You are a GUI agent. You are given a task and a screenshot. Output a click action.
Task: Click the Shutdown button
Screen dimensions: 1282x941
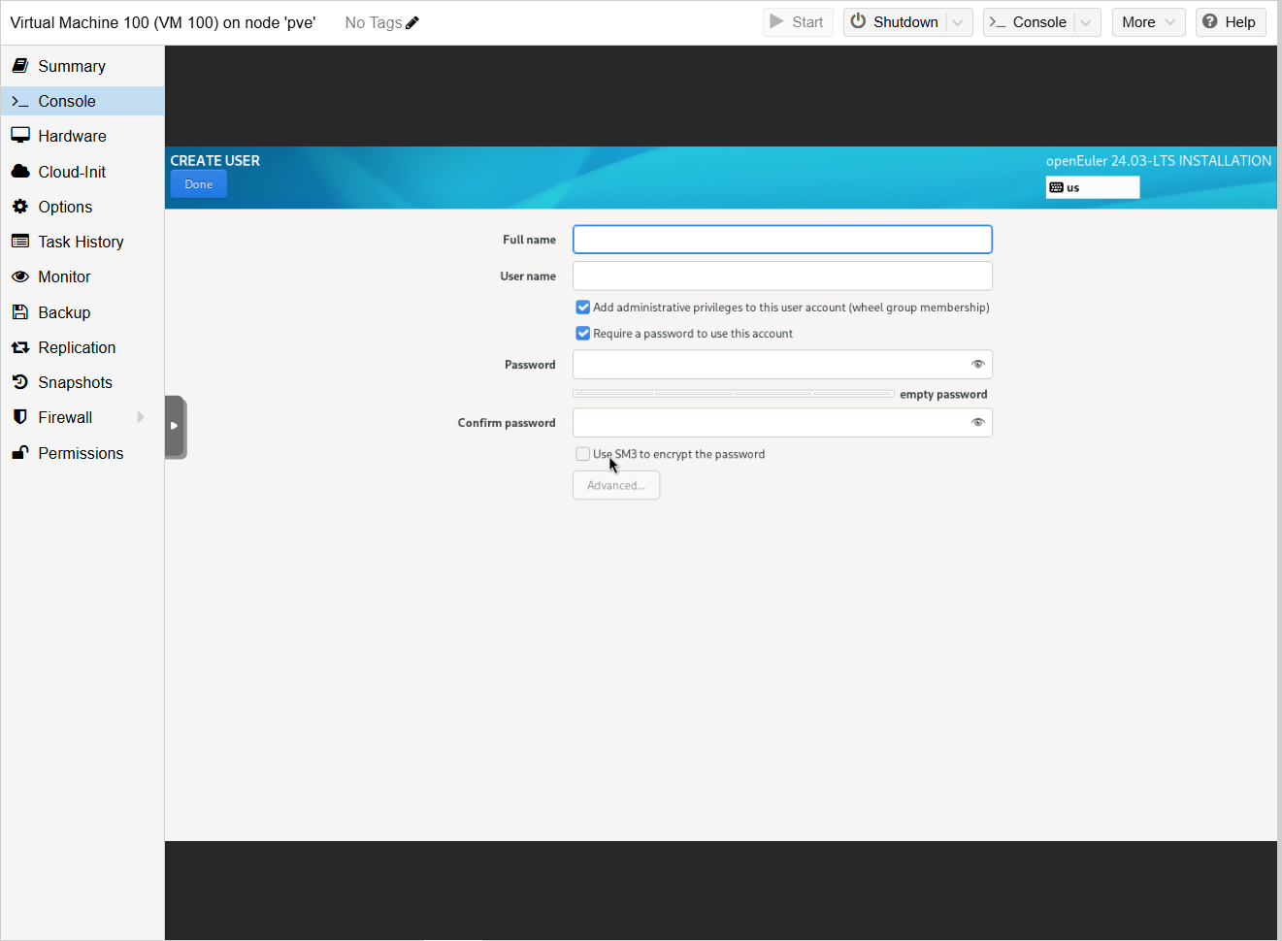[895, 22]
